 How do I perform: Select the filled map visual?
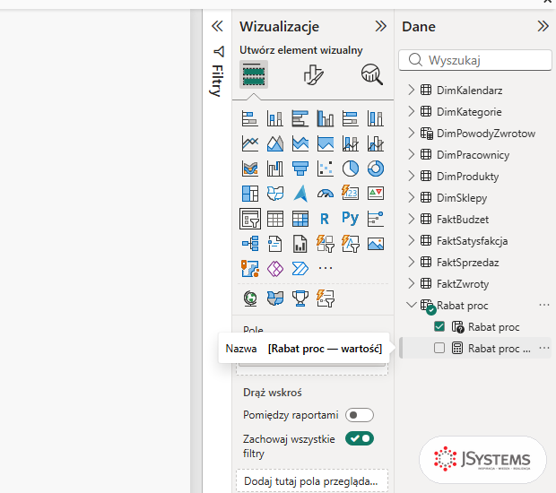[x=275, y=194]
